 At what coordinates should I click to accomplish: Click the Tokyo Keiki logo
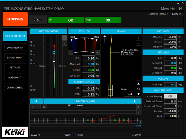pos(15,132)
